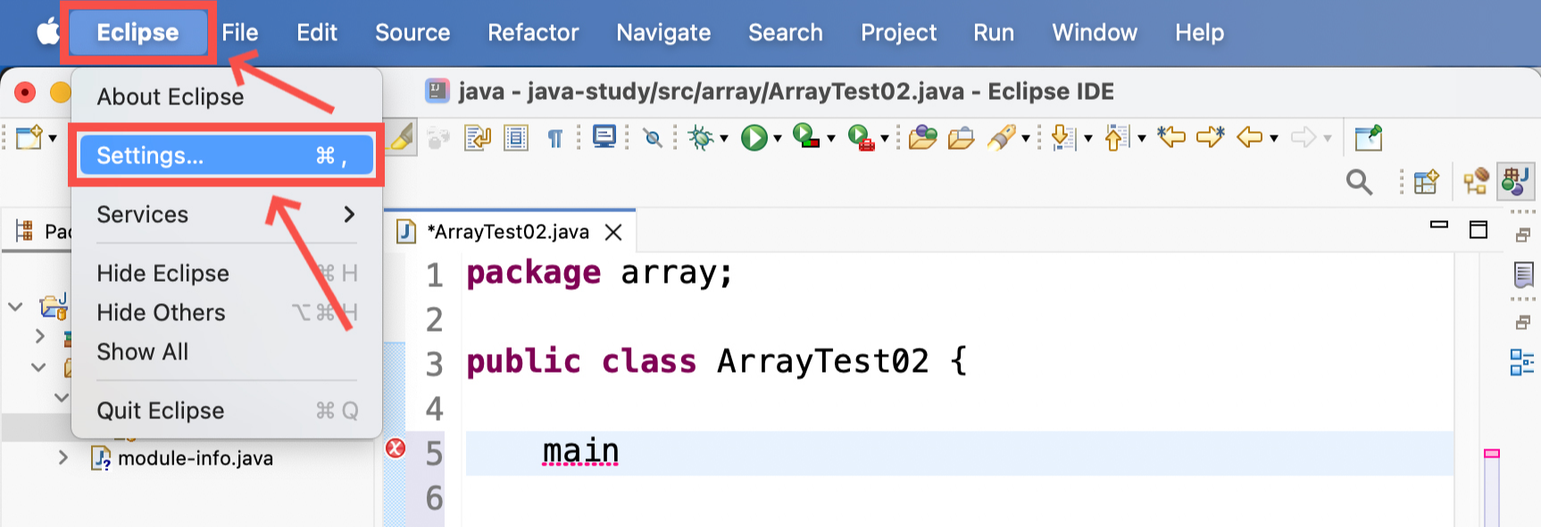This screenshot has height=527, width=1541.
Task: Open the Coverage dropdown arrow
Action: click(831, 138)
